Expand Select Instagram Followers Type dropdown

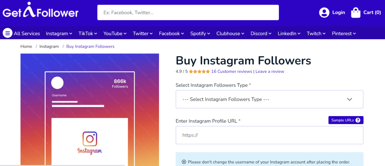click(x=269, y=99)
